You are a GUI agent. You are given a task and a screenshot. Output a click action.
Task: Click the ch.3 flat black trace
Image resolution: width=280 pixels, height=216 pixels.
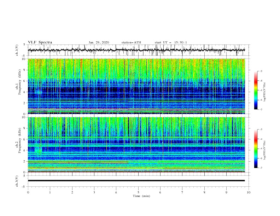pyautogui.click(x=136, y=181)
